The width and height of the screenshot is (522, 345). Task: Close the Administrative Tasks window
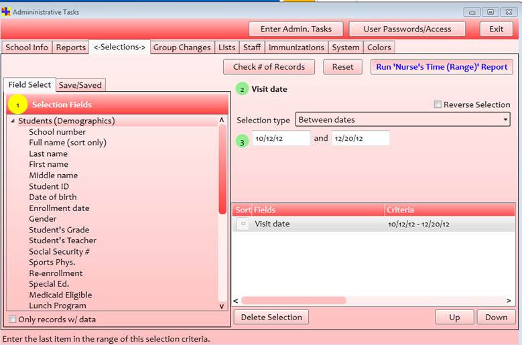tap(509, 12)
